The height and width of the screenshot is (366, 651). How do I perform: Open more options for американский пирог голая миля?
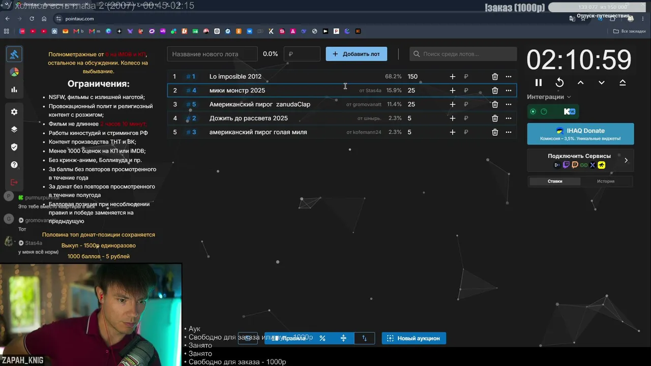click(509, 132)
